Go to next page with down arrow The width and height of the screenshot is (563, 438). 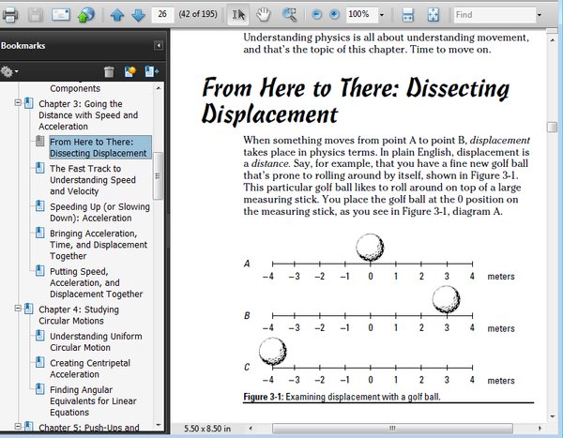(x=139, y=15)
